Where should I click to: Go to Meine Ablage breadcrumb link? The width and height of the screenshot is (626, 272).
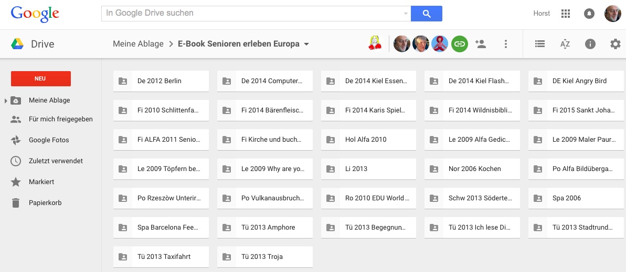(x=138, y=44)
